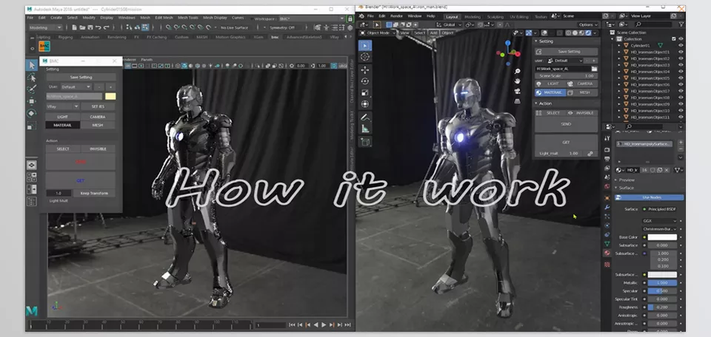The image size is (711, 337).
Task: Click SET IES button in BMC panel
Action: click(98, 106)
